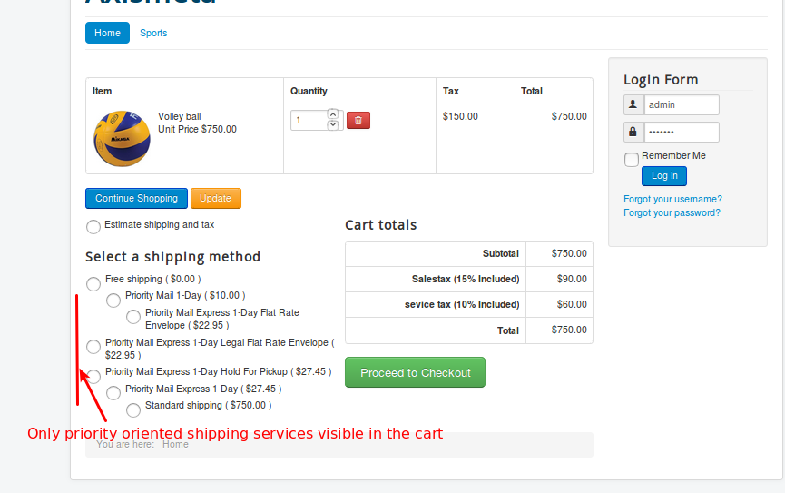Choose Free shipping ($0.00) method
Image resolution: width=785 pixels, height=493 pixels.
[93, 284]
